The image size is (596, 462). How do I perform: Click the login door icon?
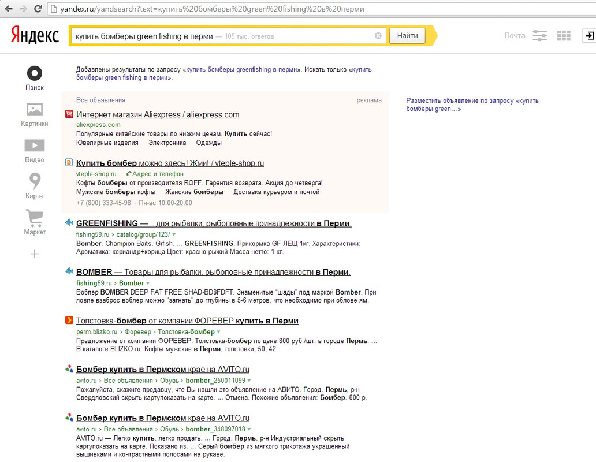point(589,36)
